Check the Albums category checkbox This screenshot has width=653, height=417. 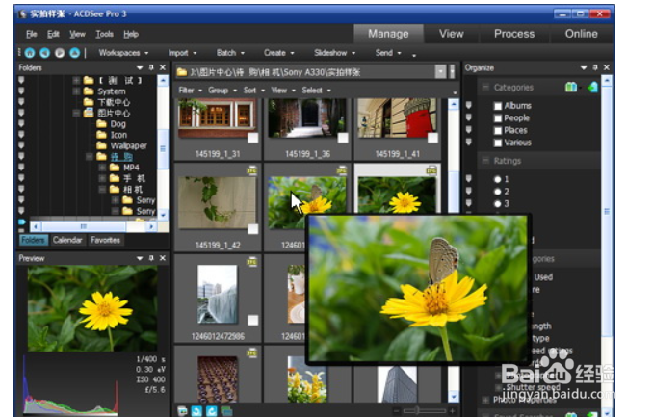498,106
